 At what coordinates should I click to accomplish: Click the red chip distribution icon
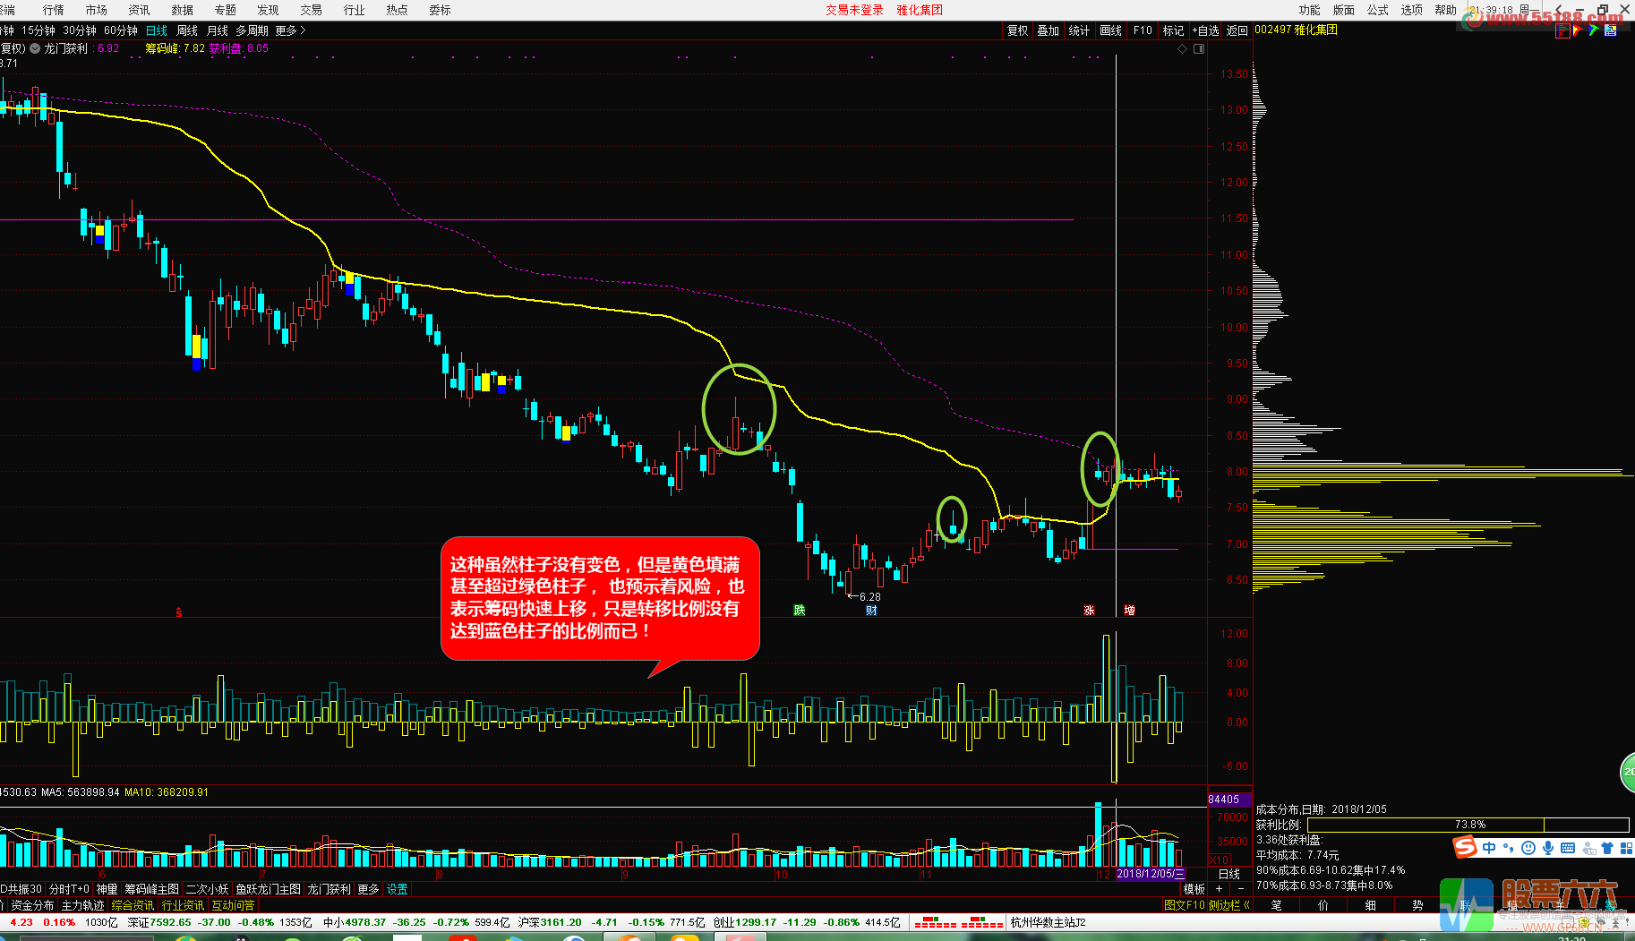click(x=1562, y=30)
